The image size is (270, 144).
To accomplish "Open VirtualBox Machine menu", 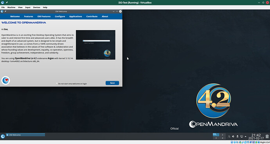I will [x=11, y=7].
